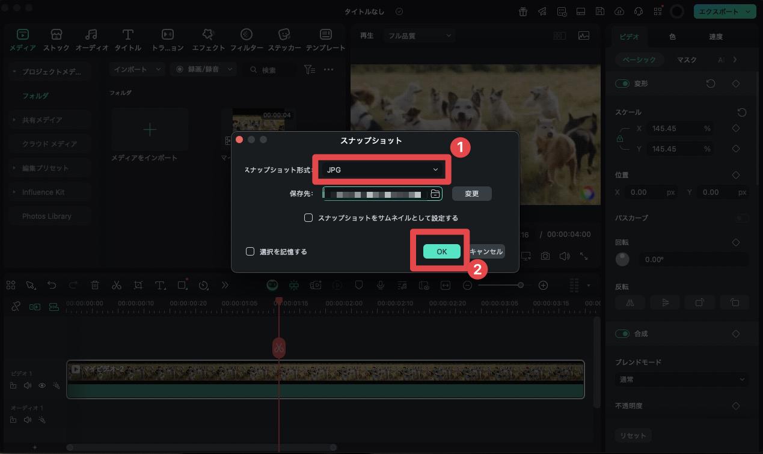Click the folder icon in save path field
Viewport: 763px width, 454px height.
tap(435, 194)
